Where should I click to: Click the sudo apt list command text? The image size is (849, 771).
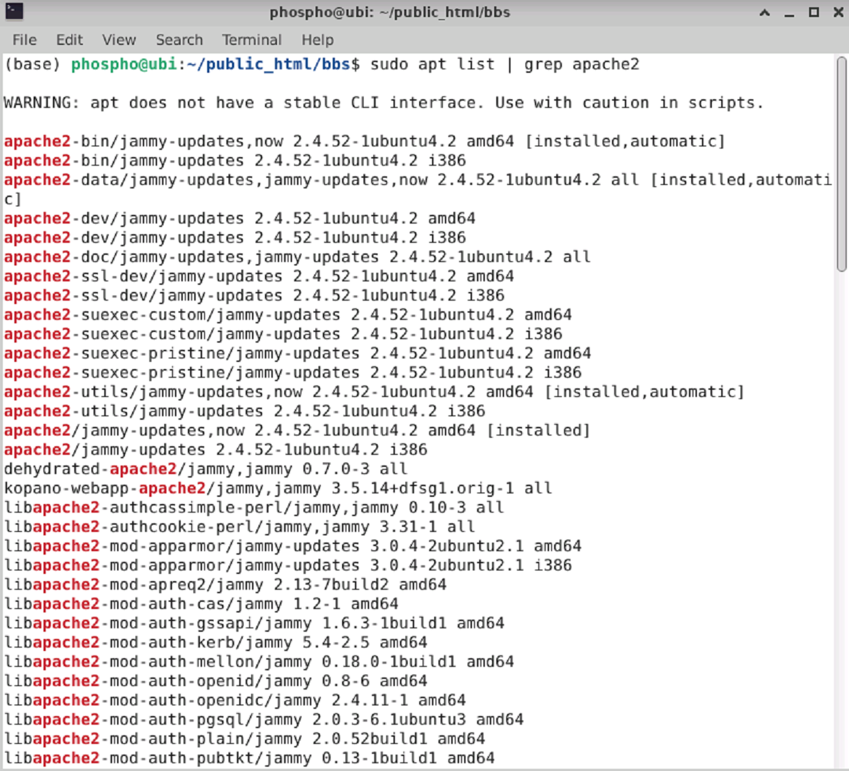click(x=505, y=64)
